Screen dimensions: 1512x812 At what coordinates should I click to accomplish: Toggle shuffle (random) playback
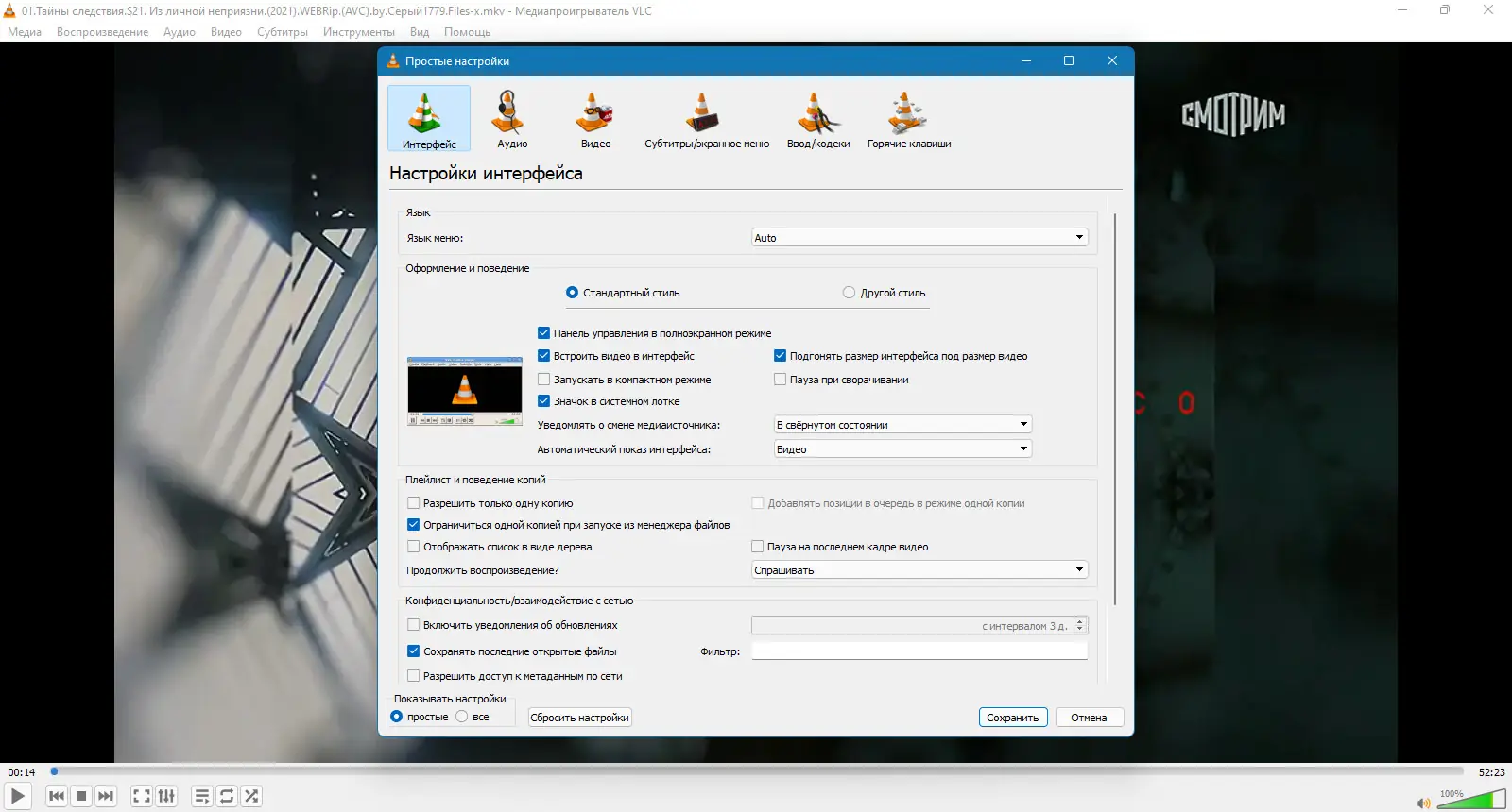tap(251, 796)
